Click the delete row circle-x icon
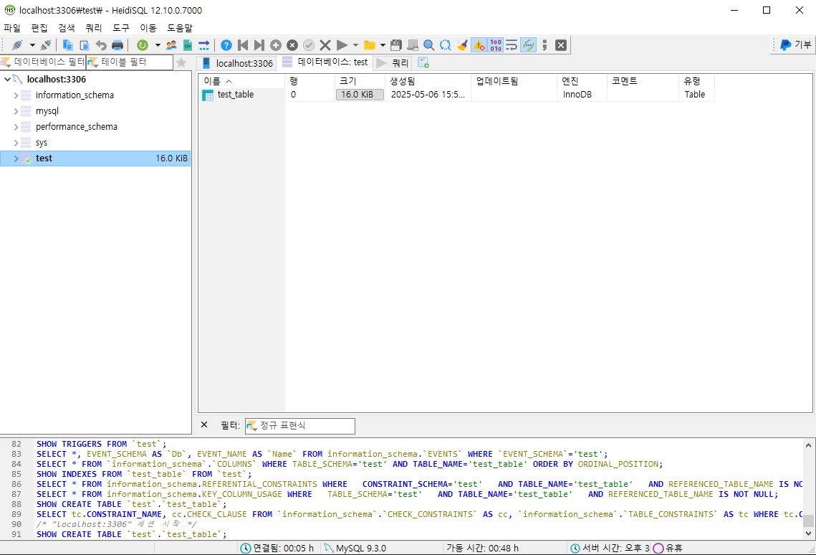 pos(292,45)
